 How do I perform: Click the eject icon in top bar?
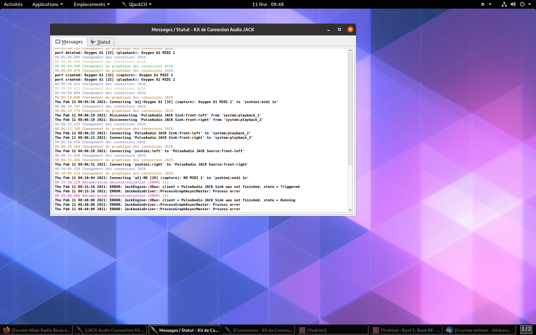coord(482,4)
